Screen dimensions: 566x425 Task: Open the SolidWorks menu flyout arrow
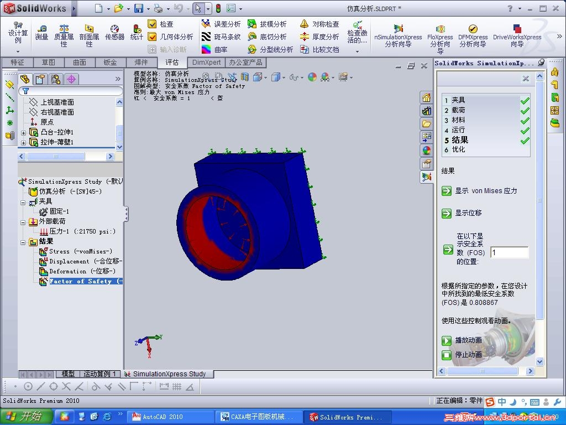click(74, 8)
